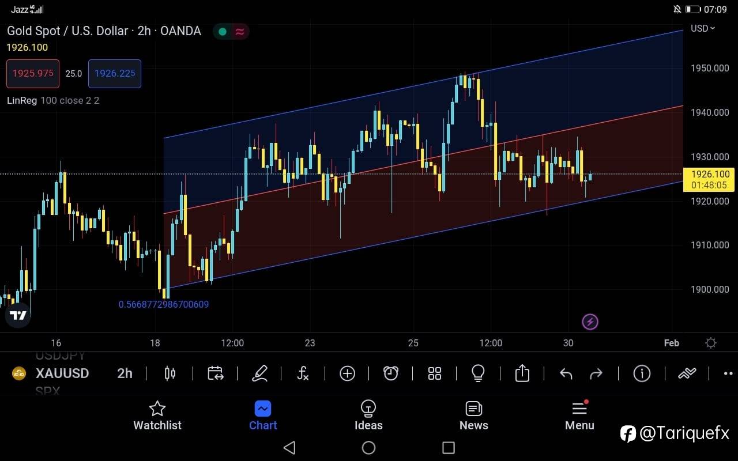
Task: Tap the 1950.000 price axis label
Action: pyautogui.click(x=710, y=68)
